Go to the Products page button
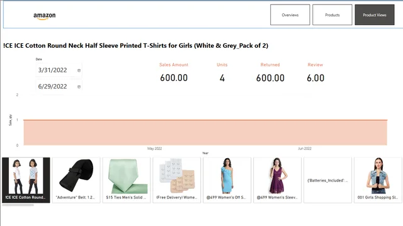The image size is (403, 226). (x=332, y=15)
